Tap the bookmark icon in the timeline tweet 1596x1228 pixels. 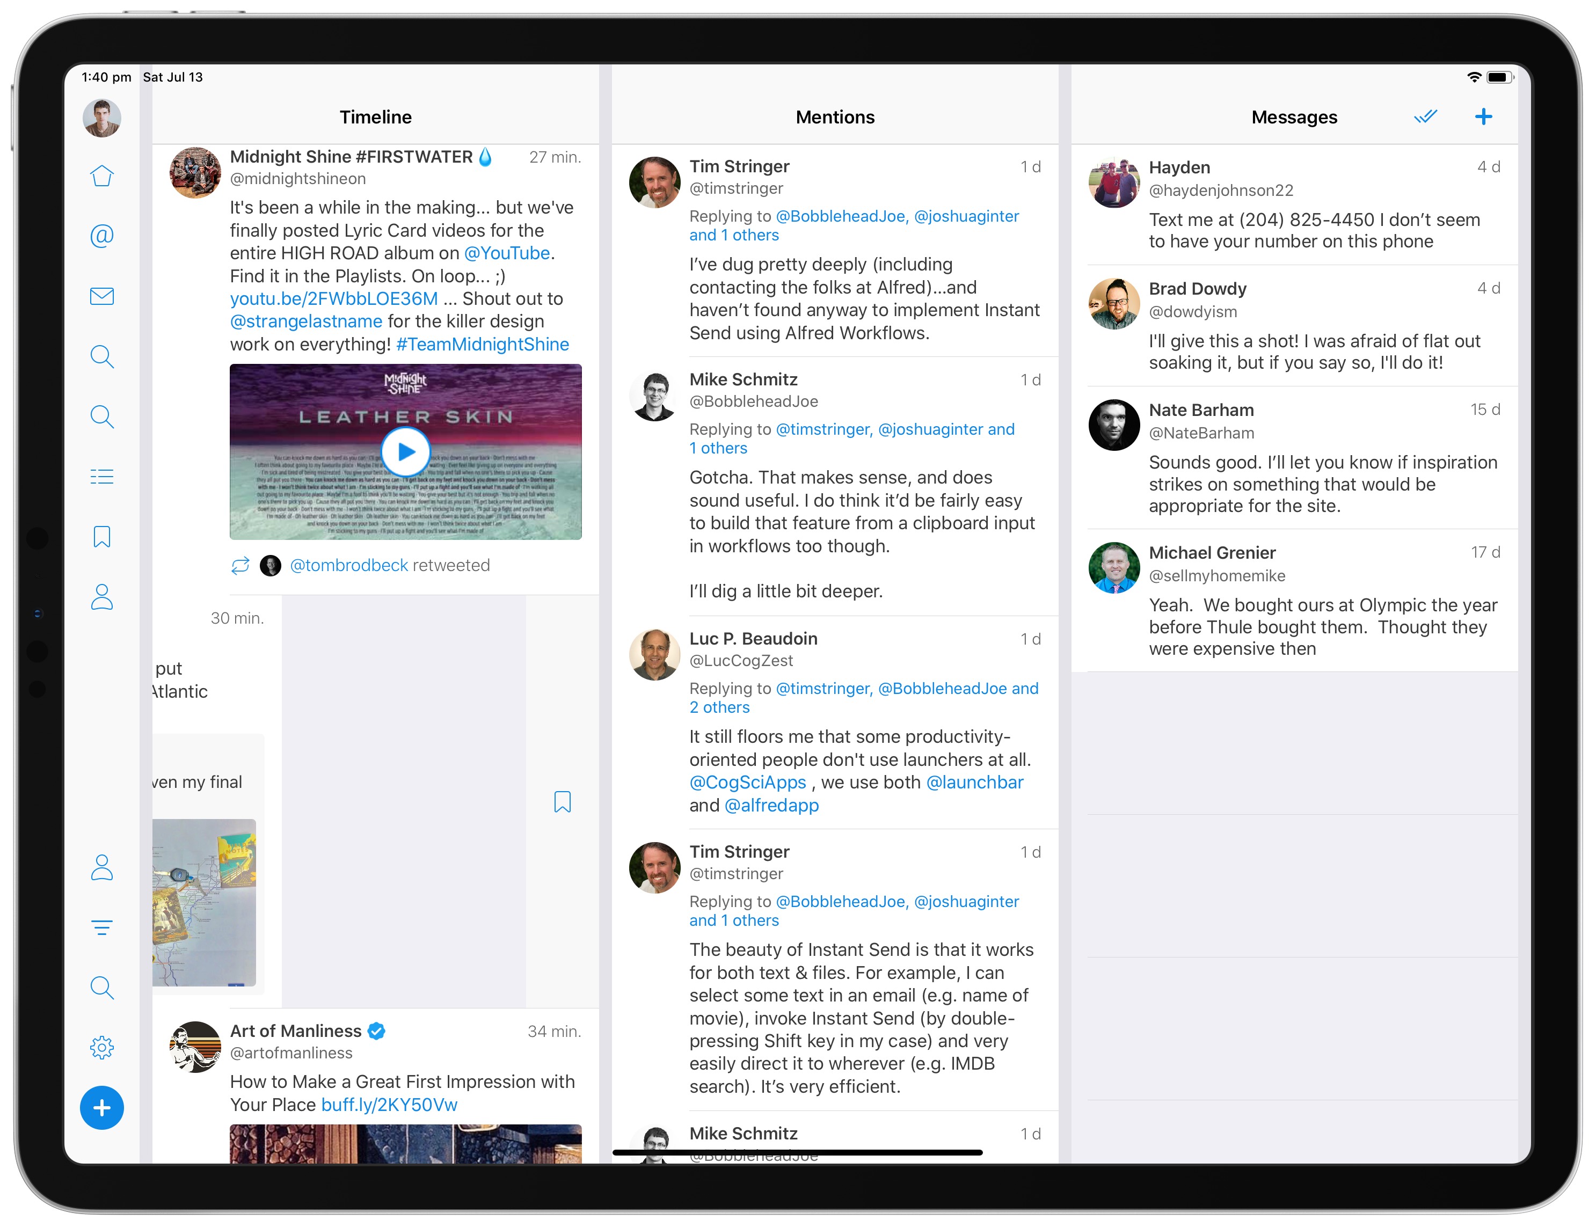tap(562, 802)
